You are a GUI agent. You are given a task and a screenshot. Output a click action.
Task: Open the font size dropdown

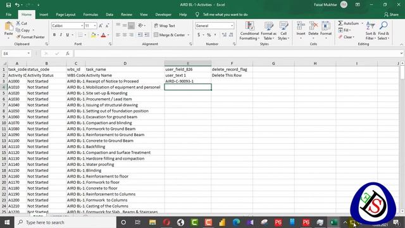click(x=95, y=25)
